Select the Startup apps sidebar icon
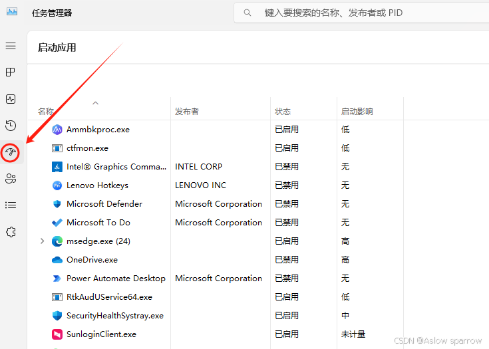The image size is (489, 349). [11, 152]
